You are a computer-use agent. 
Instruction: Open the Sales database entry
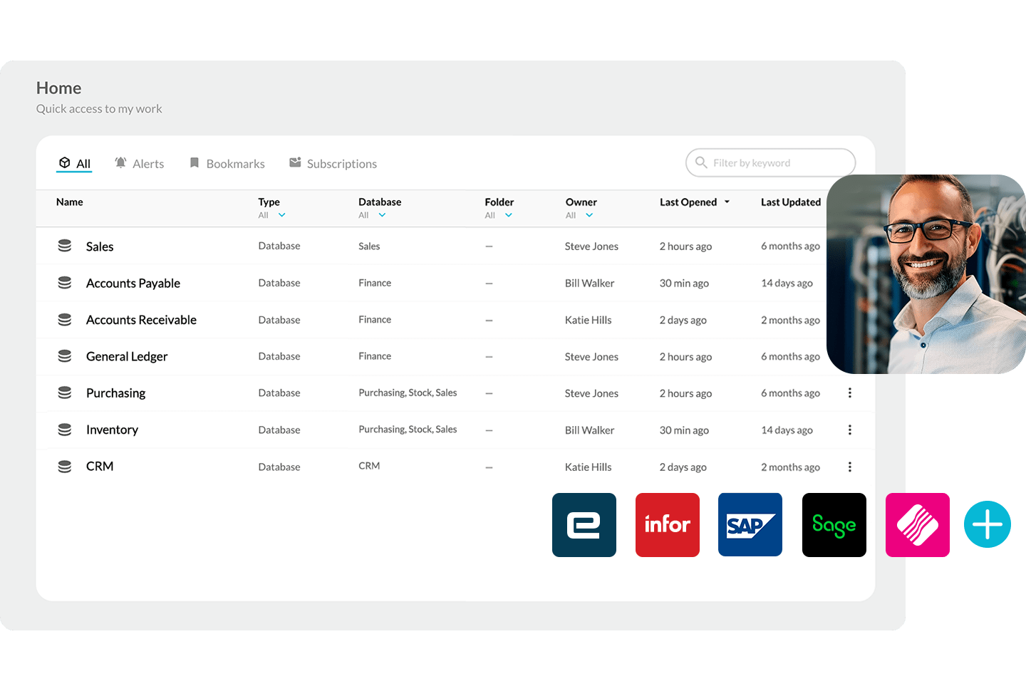[x=100, y=246]
